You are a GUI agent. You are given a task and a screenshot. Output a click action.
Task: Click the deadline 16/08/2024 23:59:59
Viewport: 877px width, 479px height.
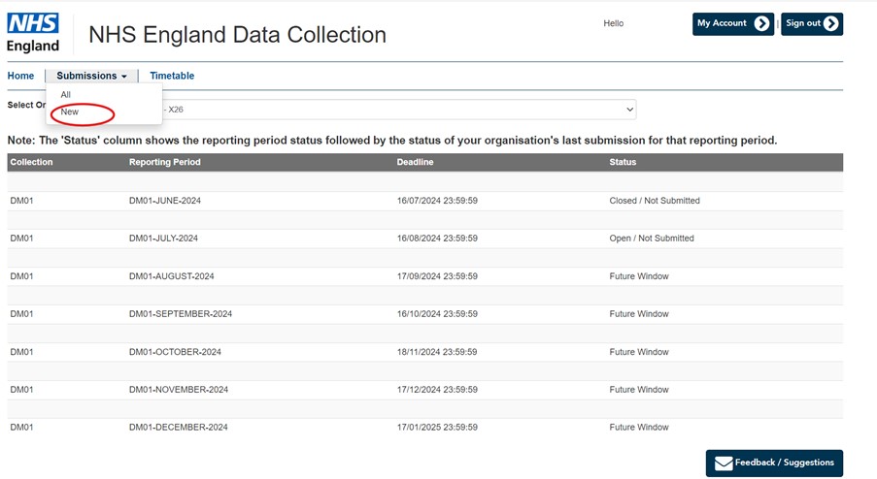[x=437, y=238]
